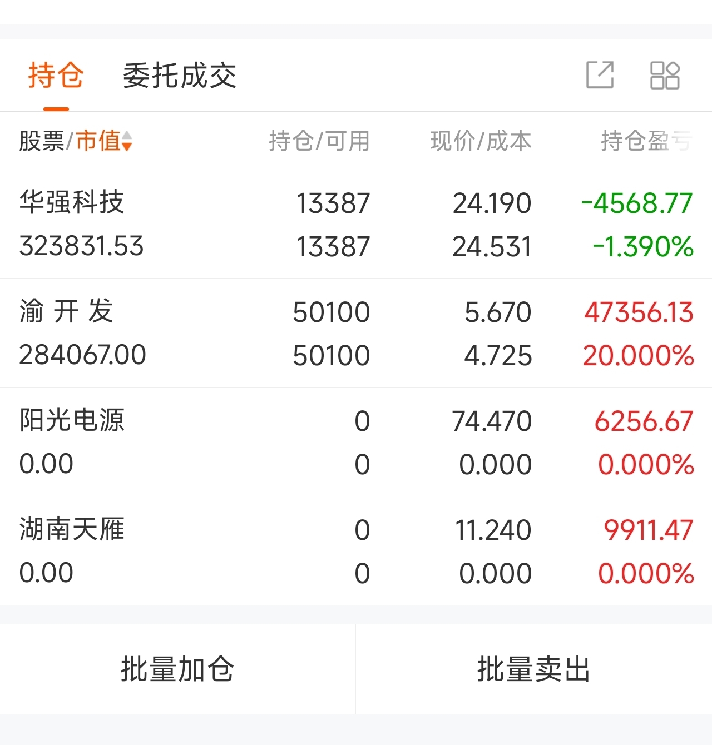Screen dimensions: 712x745
Task: Tap the share/export icon
Action: click(600, 75)
